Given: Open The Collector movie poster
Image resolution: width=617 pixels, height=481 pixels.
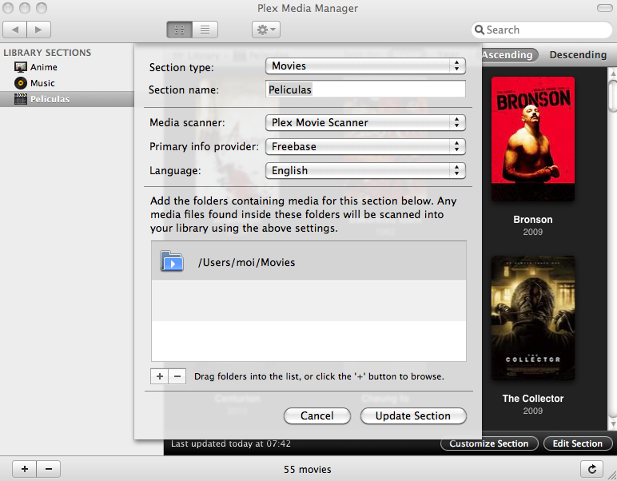Looking at the screenshot, I should click(533, 318).
